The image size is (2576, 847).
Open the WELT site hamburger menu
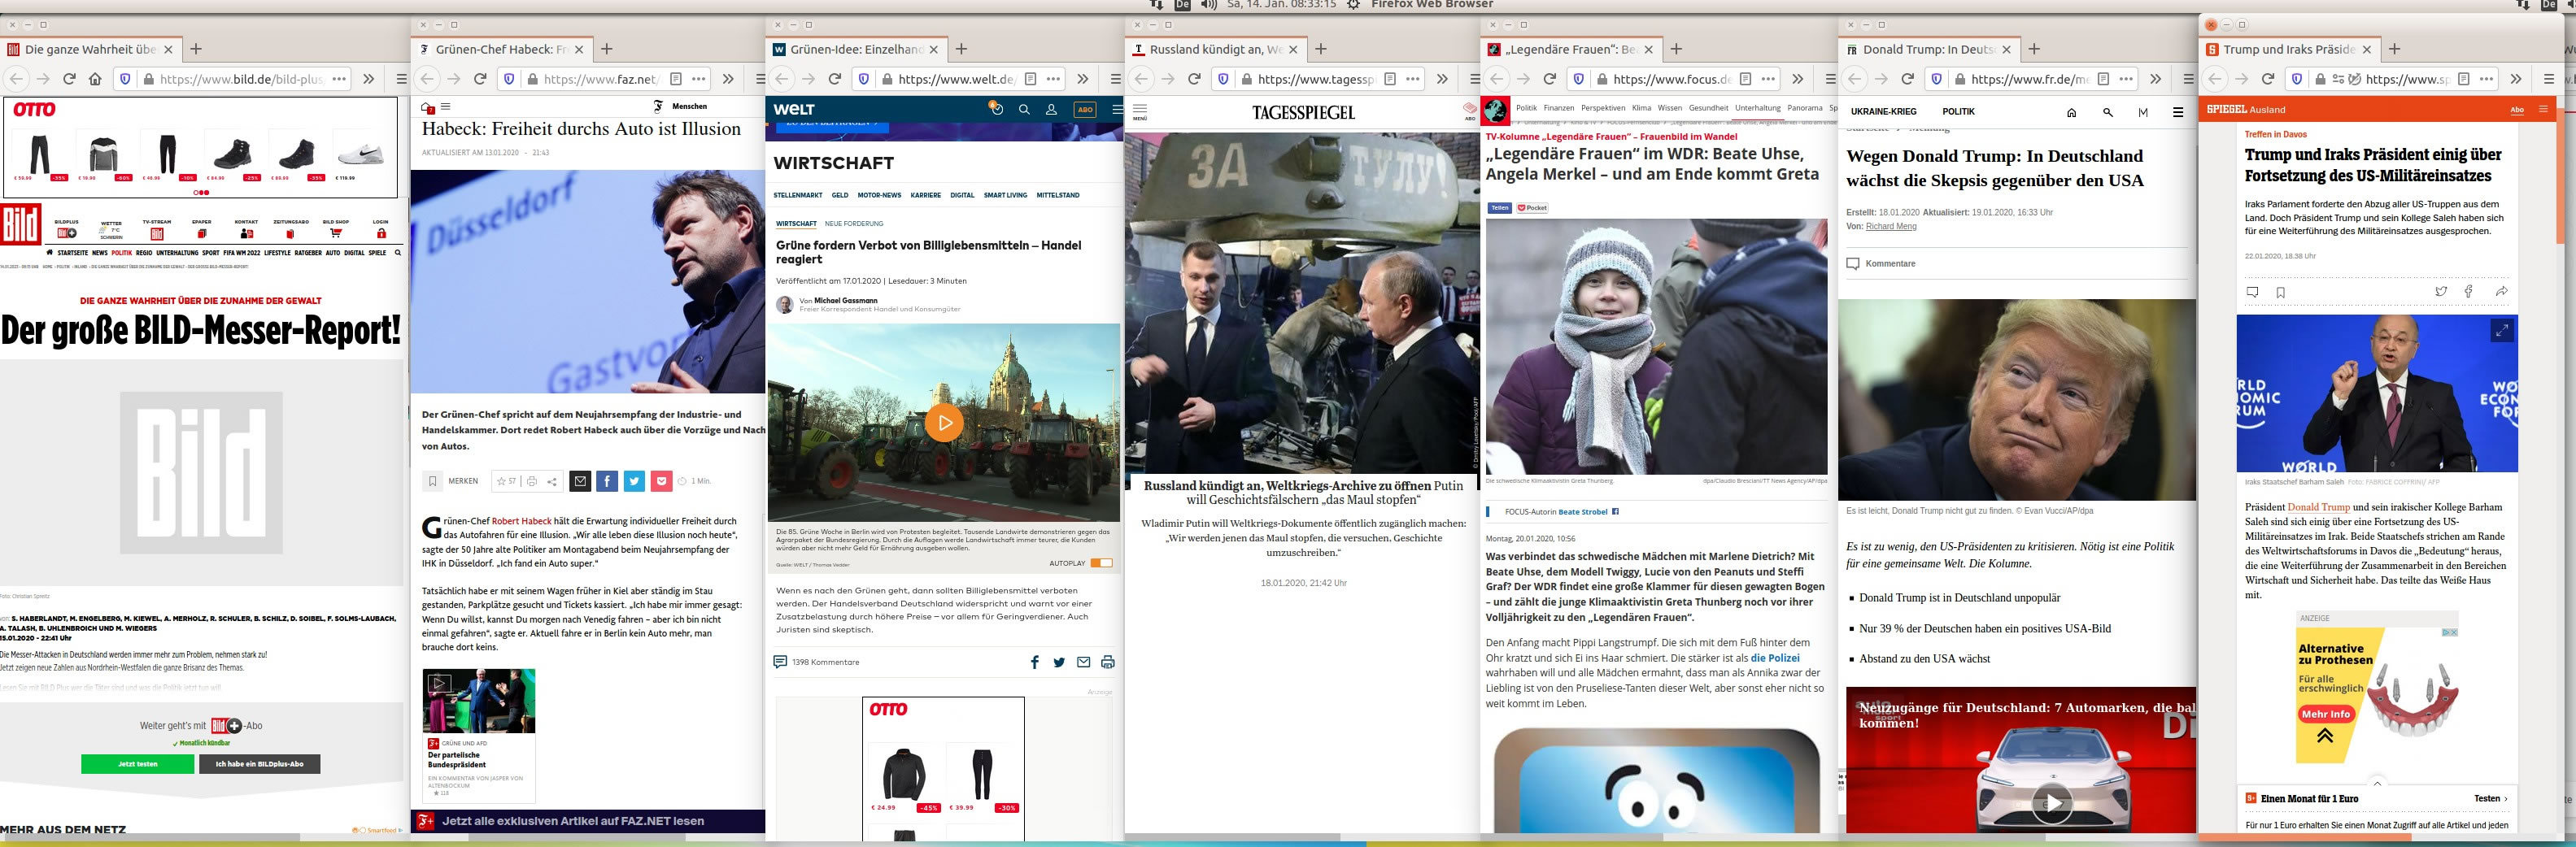1117,110
